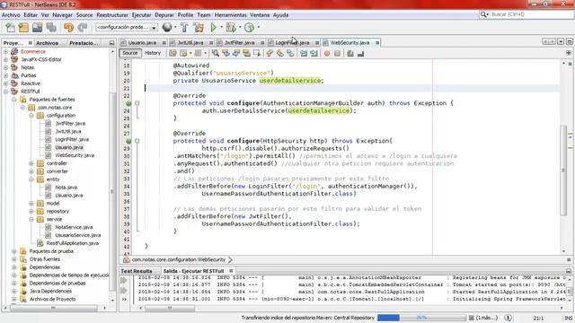Viewport: 575px width, 323px height.
Task: Click the Open Project toolbar icon
Action: click(x=38, y=28)
